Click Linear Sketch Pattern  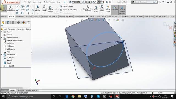point(69,10)
